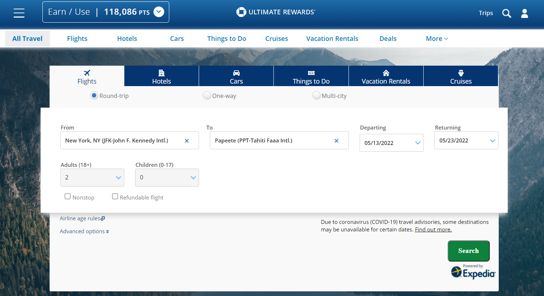Open the hamburger menu
544x296 pixels.
(19, 13)
